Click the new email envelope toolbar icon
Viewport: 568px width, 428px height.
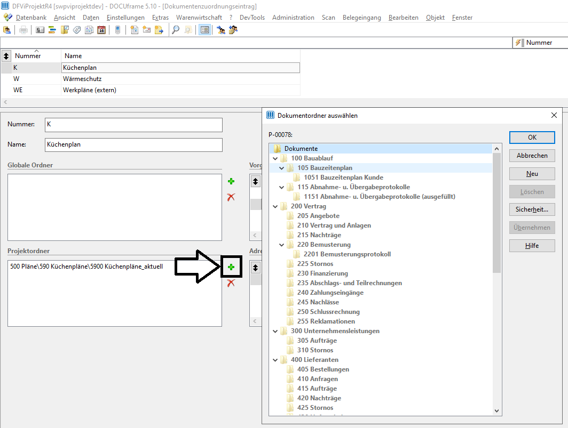[147, 30]
